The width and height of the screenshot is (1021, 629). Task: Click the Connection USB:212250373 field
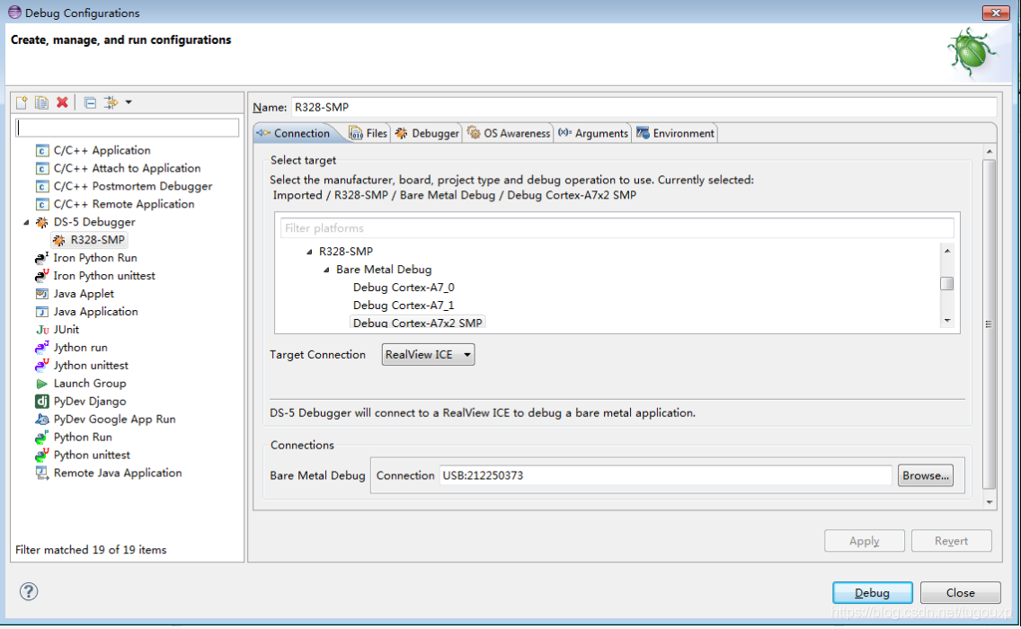coord(665,475)
